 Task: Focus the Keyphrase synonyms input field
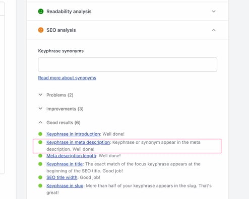pyautogui.click(x=128, y=64)
